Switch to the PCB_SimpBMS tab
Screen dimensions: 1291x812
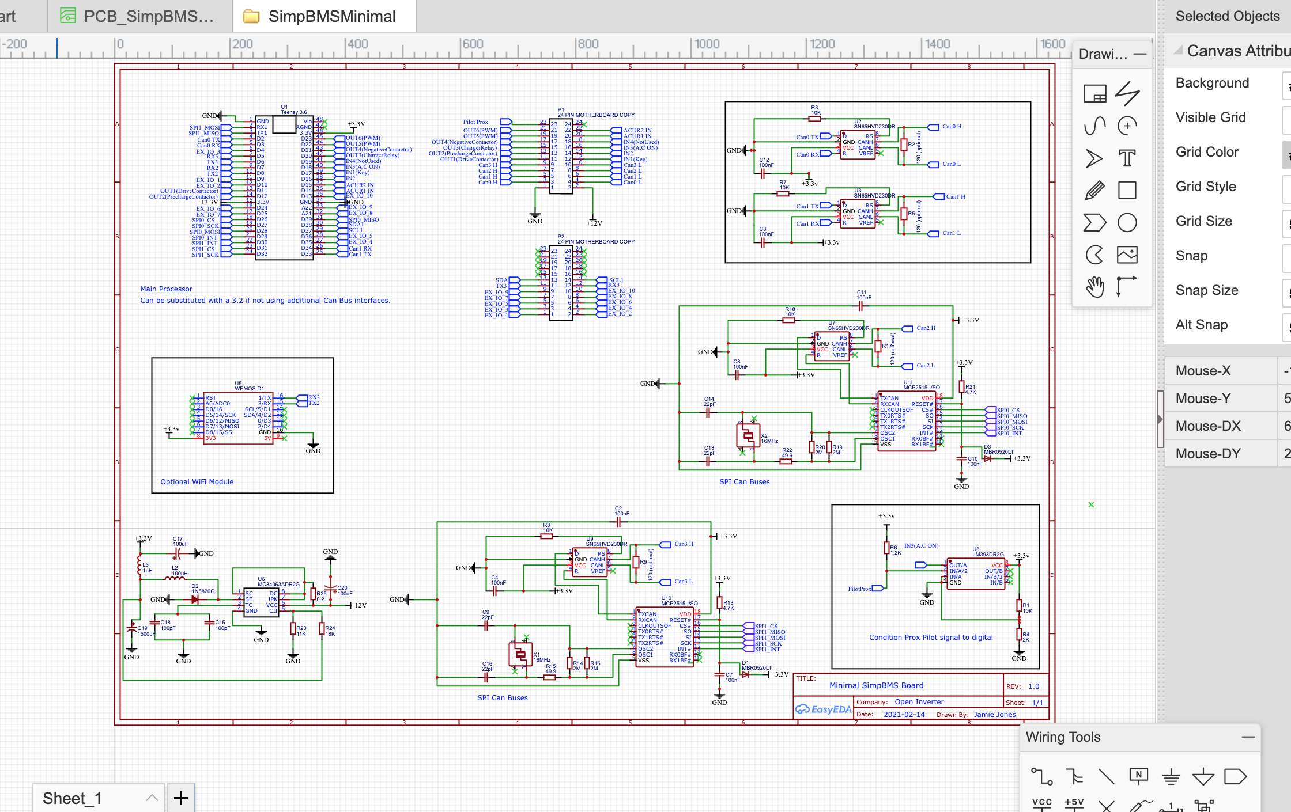(x=140, y=16)
